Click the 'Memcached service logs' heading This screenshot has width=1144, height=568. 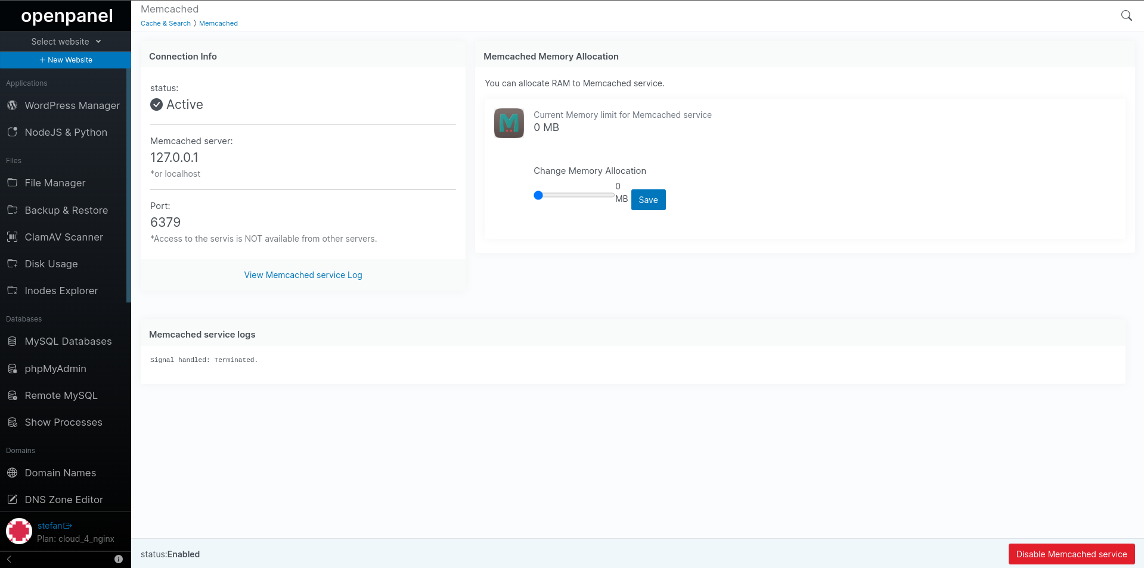coord(202,335)
